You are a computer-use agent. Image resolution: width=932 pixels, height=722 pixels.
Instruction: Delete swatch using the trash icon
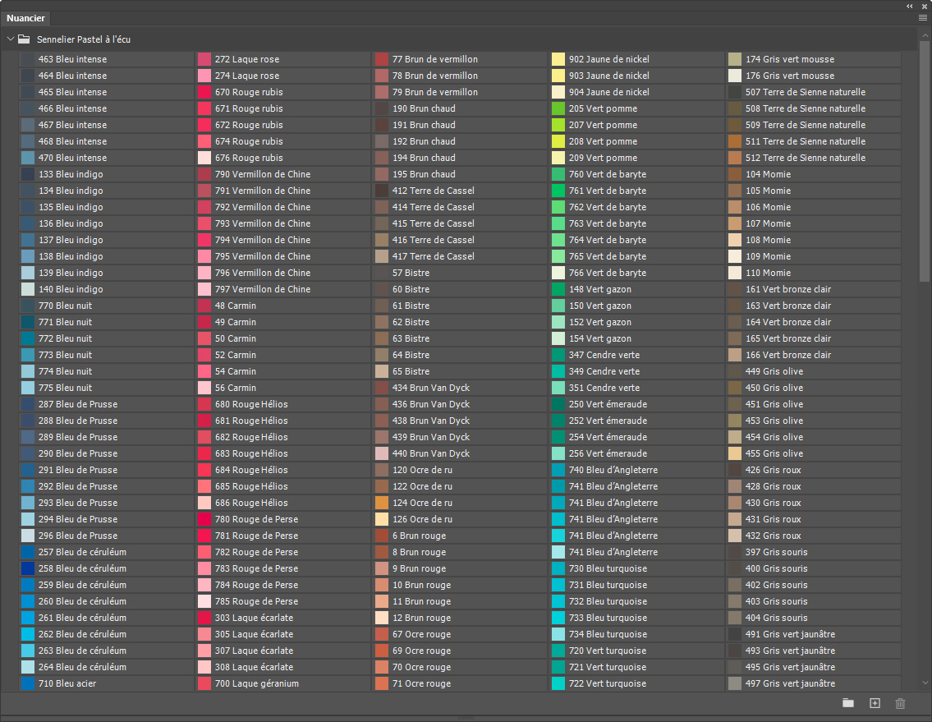coord(901,703)
